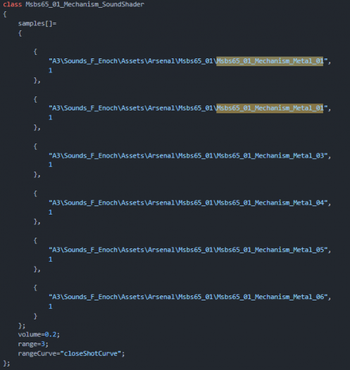Place cursor in Mechanism_Metal_04 path string

point(189,203)
